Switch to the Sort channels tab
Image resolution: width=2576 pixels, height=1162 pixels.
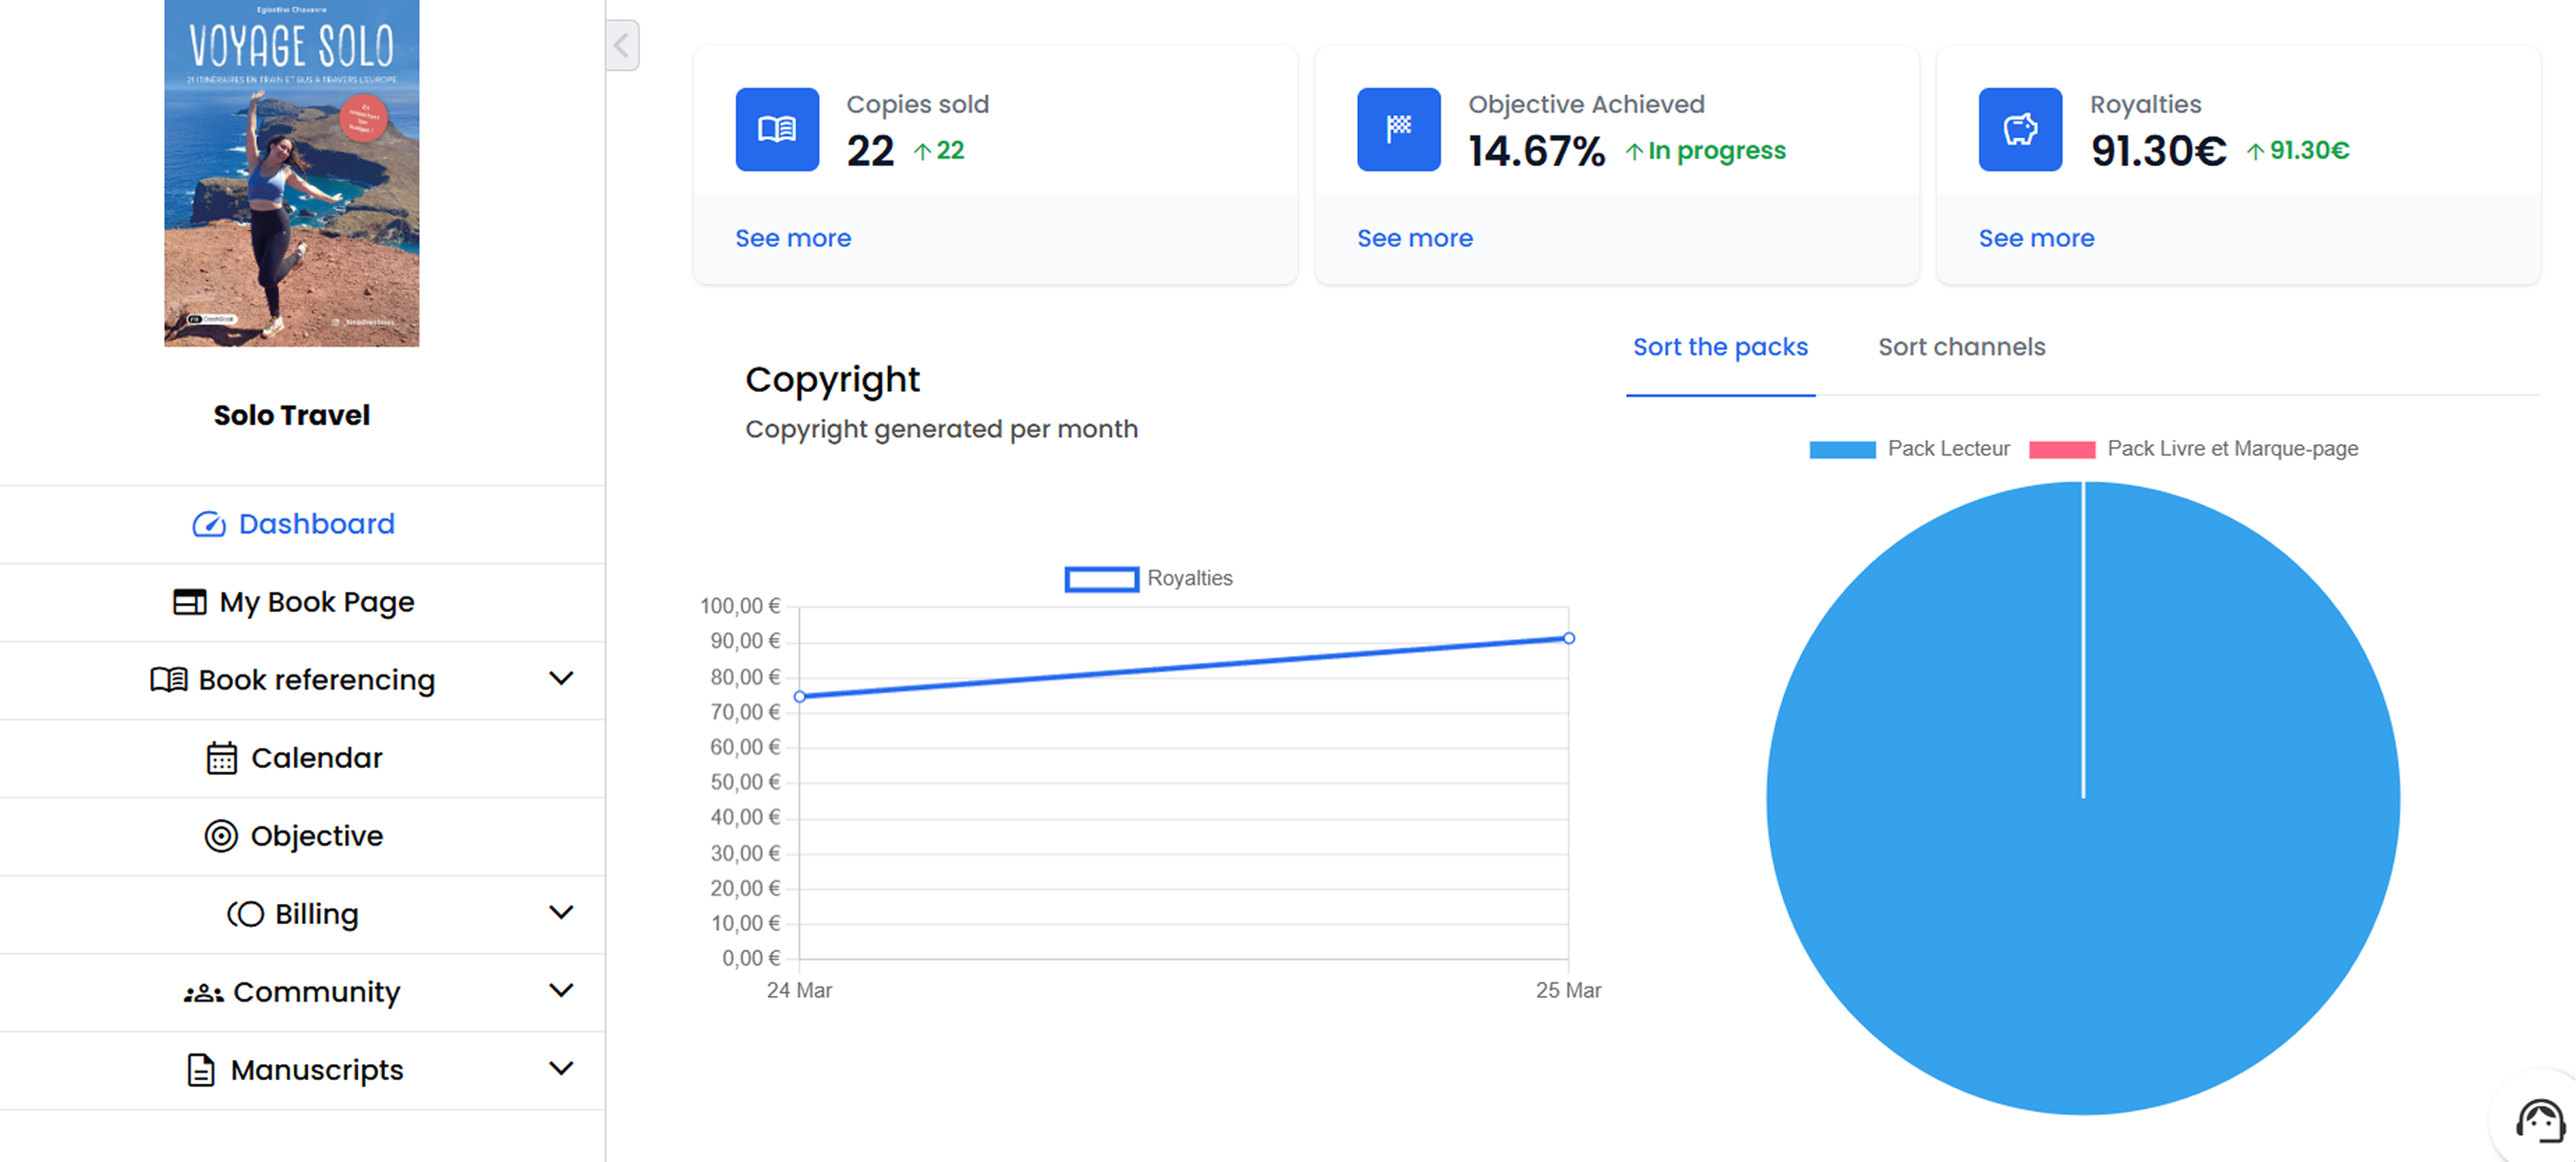tap(1961, 347)
